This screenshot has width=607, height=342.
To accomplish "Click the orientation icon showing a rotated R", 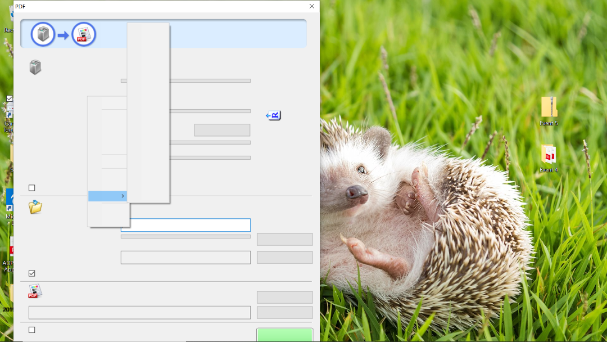I will tap(273, 115).
